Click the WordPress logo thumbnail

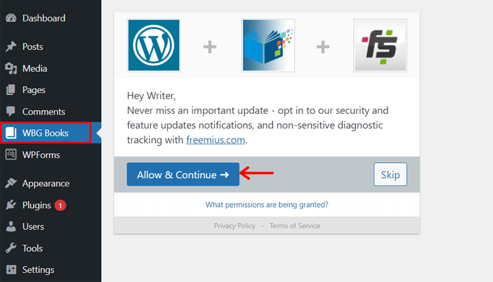154,45
